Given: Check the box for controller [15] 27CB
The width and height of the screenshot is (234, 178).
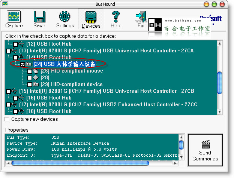Looking at the screenshot, I should coord(8,91).
